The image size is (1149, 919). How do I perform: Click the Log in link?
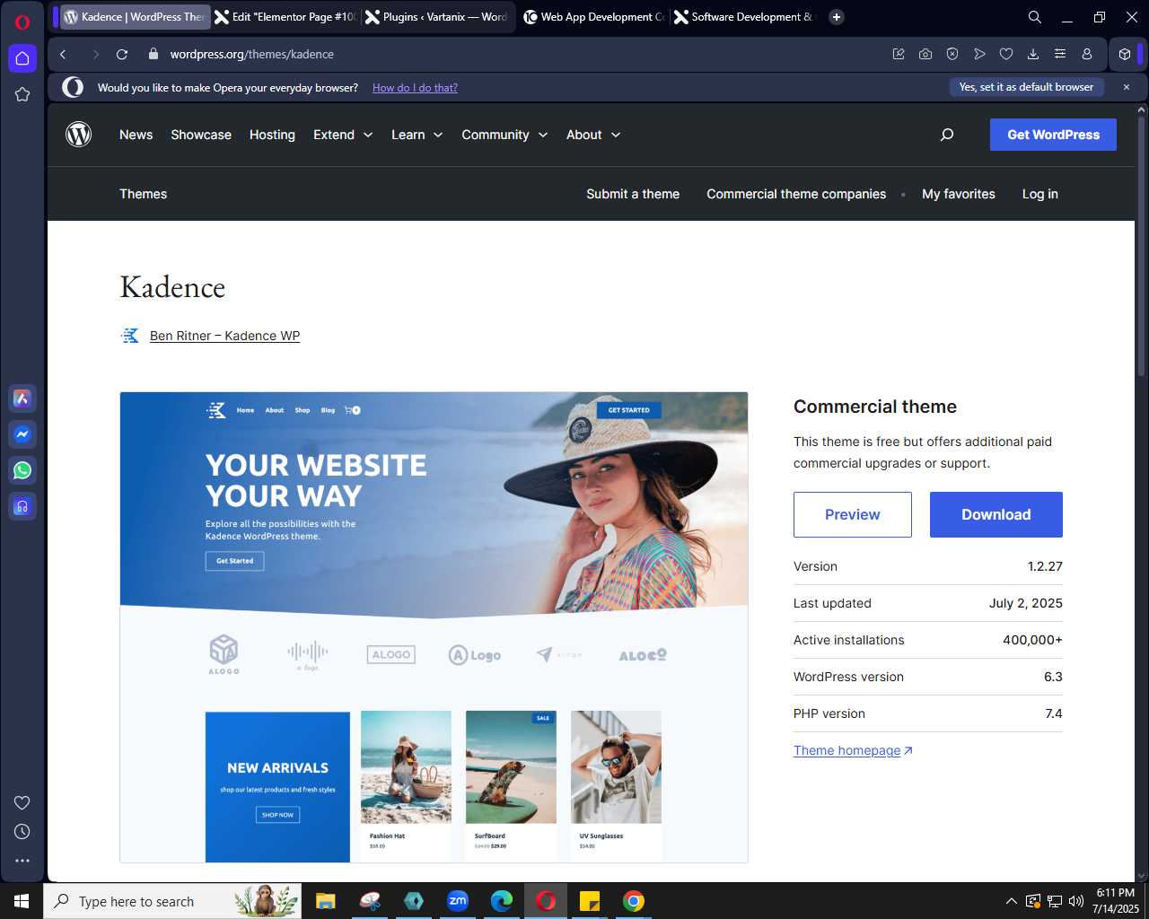pyautogui.click(x=1040, y=194)
